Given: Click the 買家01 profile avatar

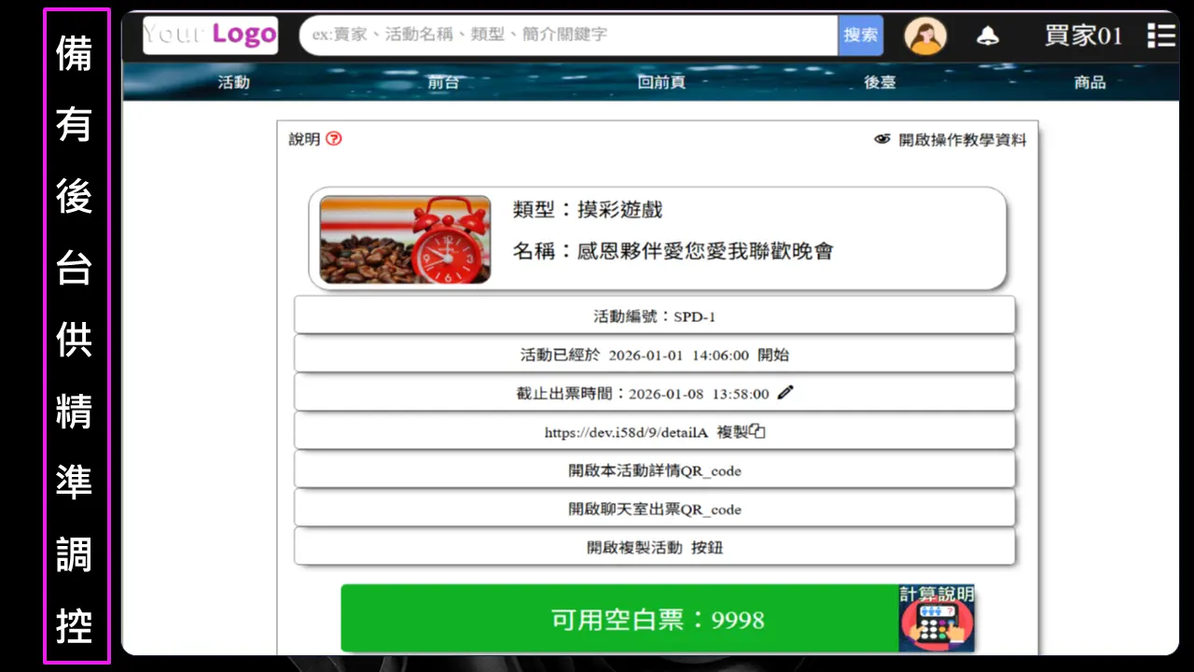Looking at the screenshot, I should point(925,35).
